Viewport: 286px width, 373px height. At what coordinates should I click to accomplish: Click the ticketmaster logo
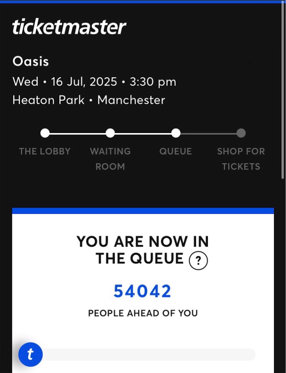pyautogui.click(x=69, y=27)
